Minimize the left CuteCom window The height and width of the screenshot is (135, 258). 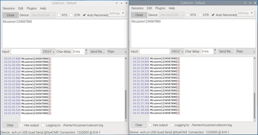click(116, 3)
